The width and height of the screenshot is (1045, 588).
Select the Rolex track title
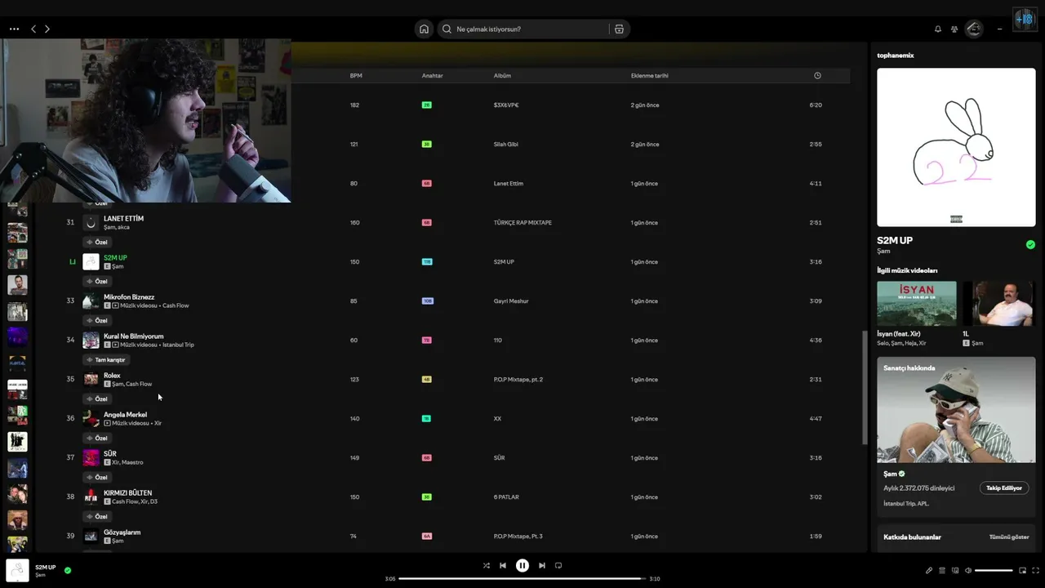click(112, 375)
